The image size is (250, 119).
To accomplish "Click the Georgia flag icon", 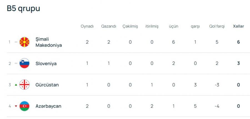I will tap(24, 85).
